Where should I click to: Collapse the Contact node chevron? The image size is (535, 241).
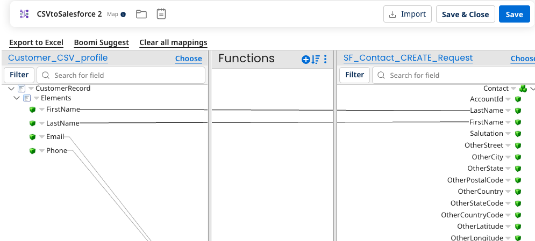tap(533, 89)
